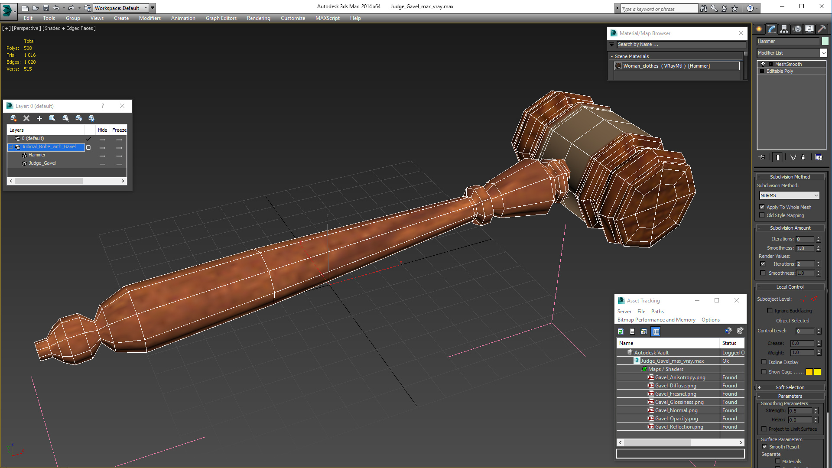Open the Workspace: Default dropdown
Image resolution: width=832 pixels, height=468 pixels.
tap(121, 8)
